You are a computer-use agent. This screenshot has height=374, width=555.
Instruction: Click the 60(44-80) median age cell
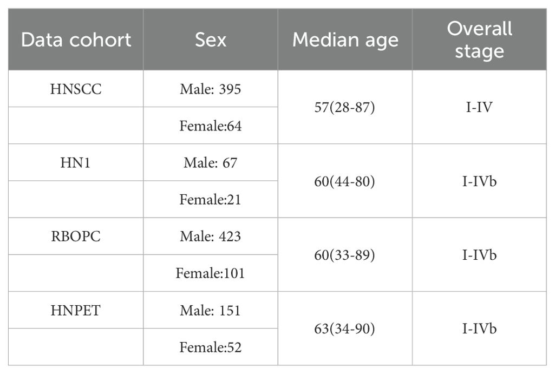click(x=345, y=181)
